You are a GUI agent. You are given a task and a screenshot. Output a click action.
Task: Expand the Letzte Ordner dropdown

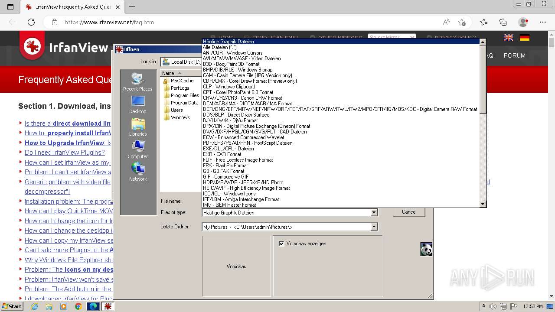coord(374,227)
